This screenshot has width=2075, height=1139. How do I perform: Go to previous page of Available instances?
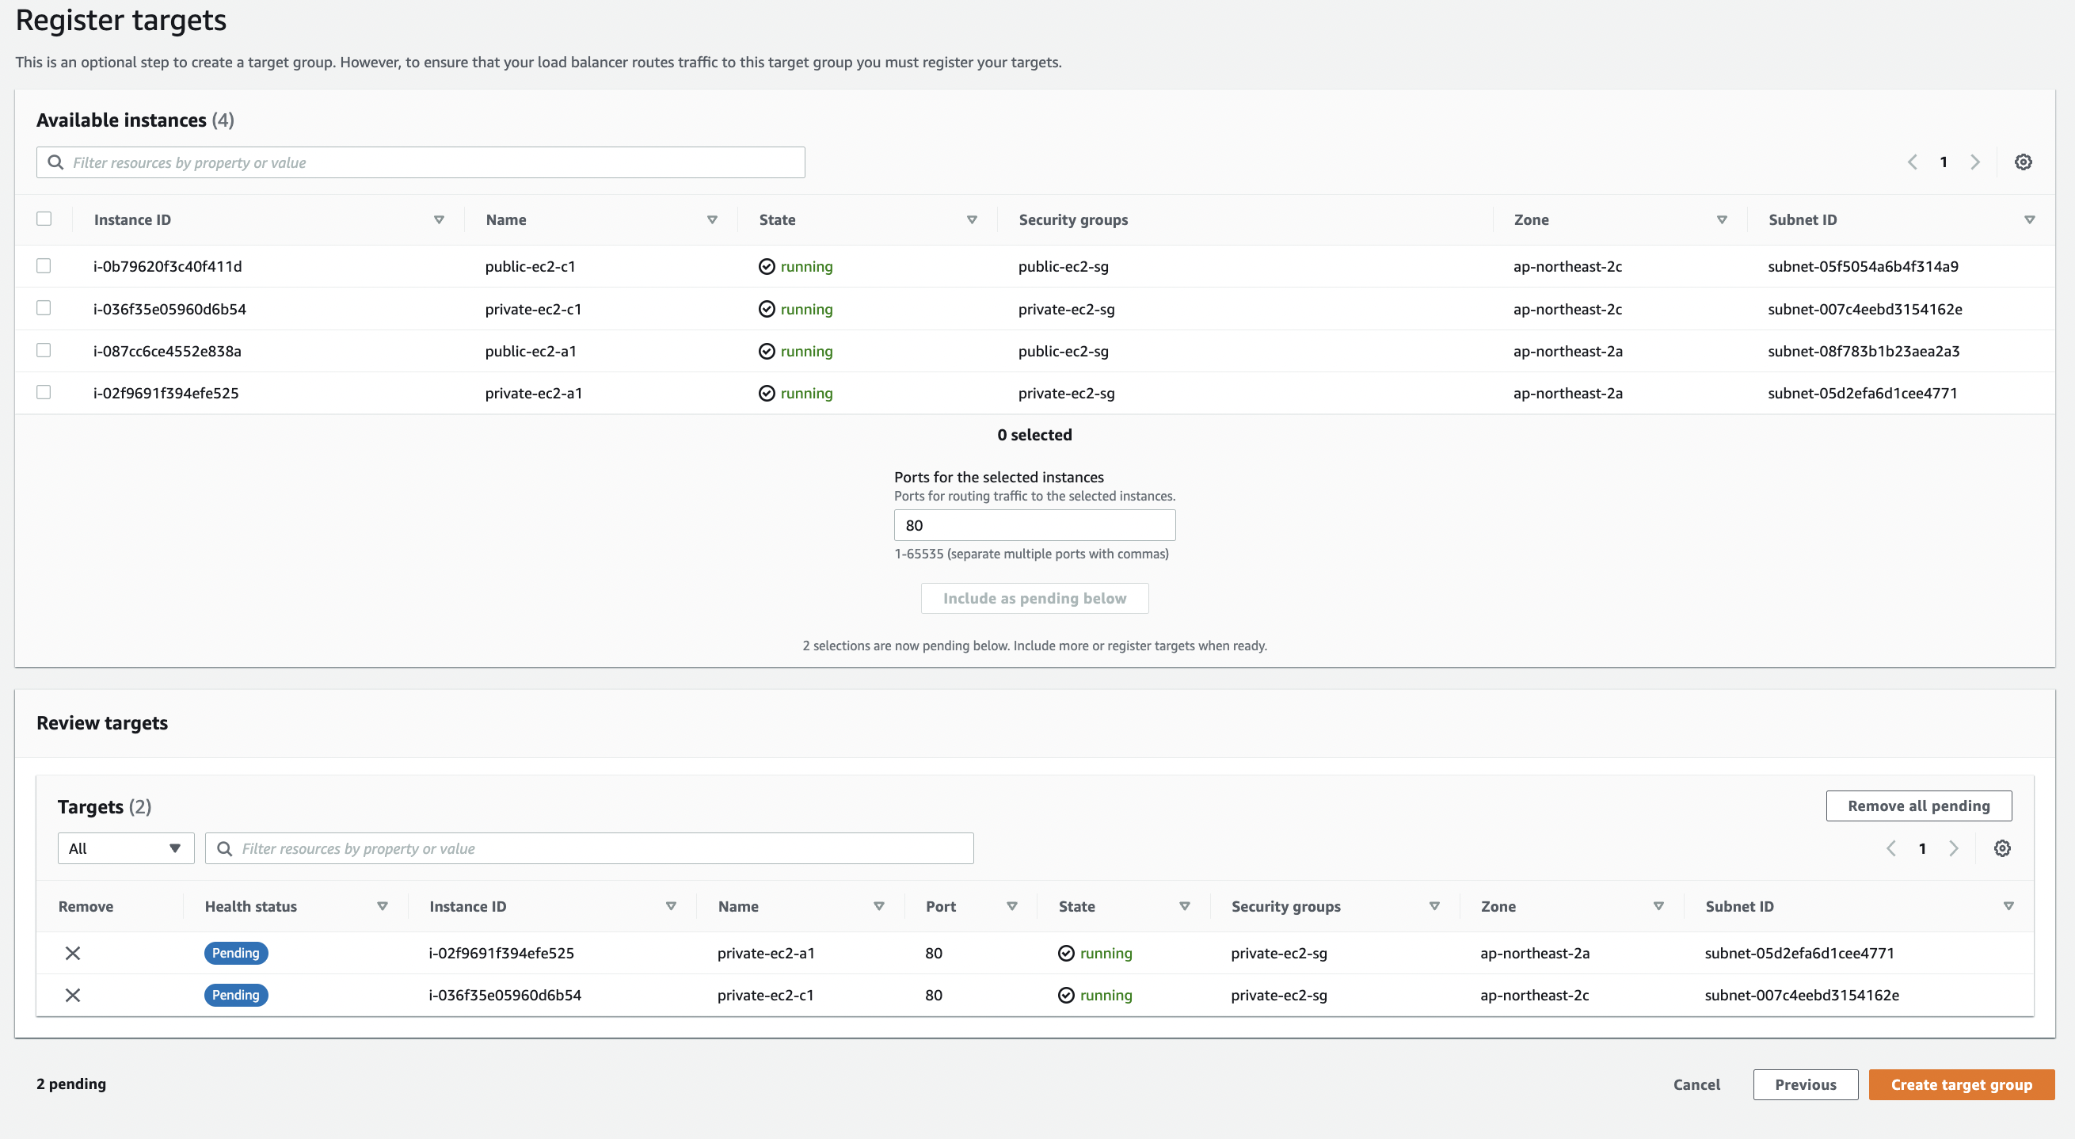1913,162
